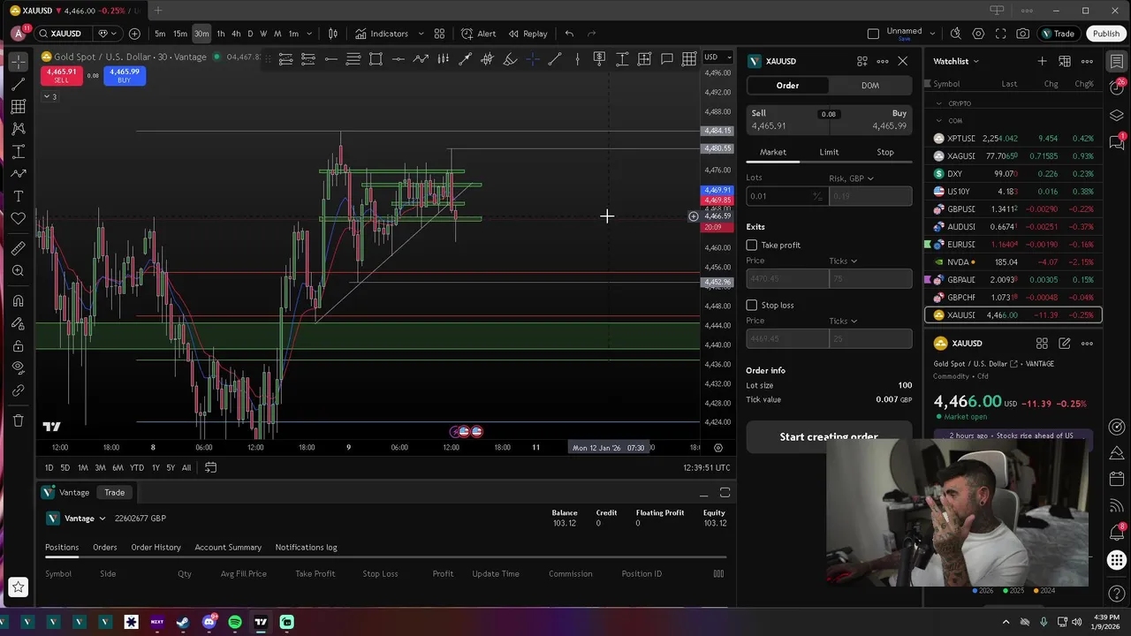
Task: Collapse the CRYPTO watchlist section
Action: tap(939, 103)
